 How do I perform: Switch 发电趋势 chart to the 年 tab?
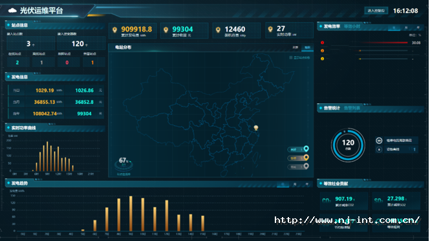[x=307, y=184]
